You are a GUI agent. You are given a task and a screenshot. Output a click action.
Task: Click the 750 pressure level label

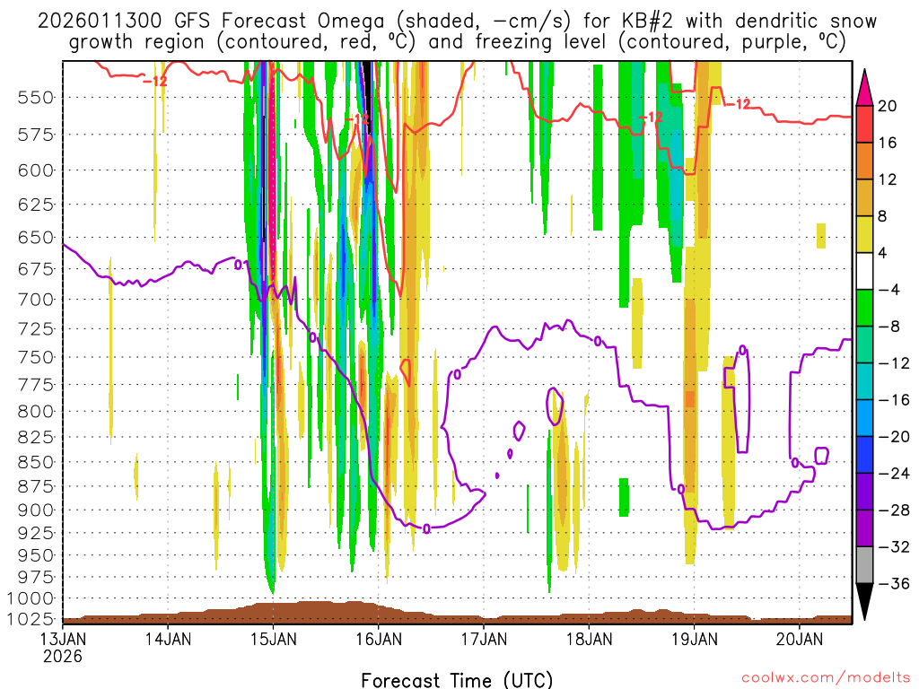36,357
